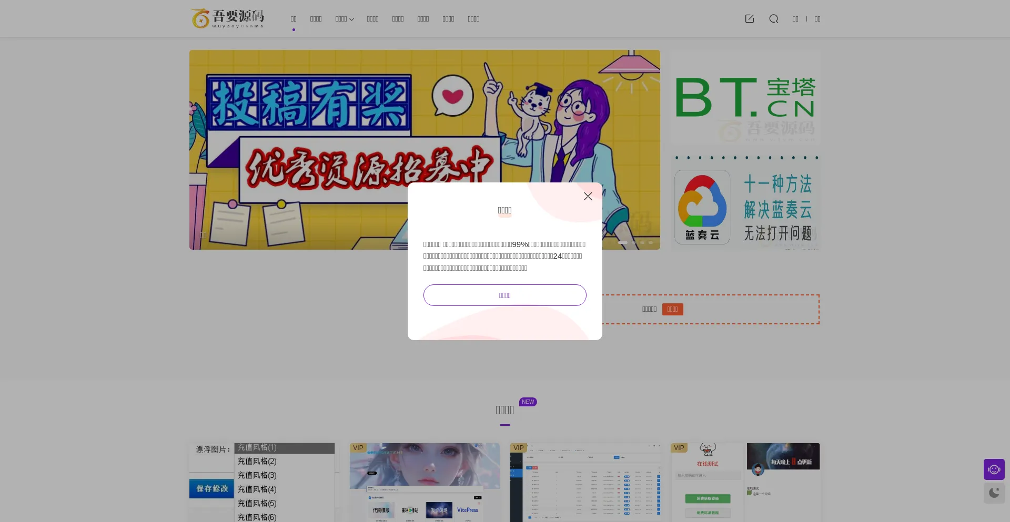The image size is (1010, 522).
Task: Close the popup dialog with the X
Action: point(588,196)
